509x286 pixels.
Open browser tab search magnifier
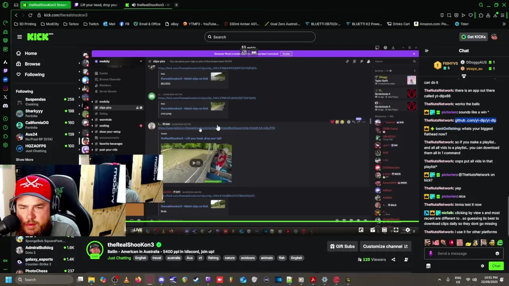pyautogui.click(x=481, y=5)
